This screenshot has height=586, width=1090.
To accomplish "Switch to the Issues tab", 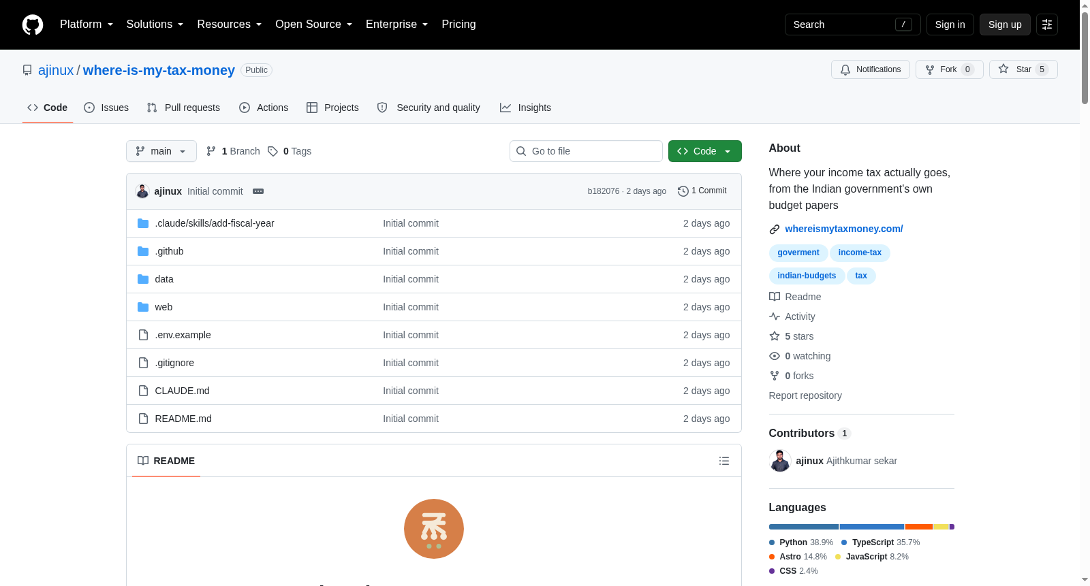I will click(x=106, y=108).
